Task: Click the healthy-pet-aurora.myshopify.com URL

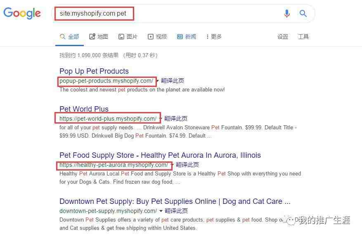Action: 114,165
